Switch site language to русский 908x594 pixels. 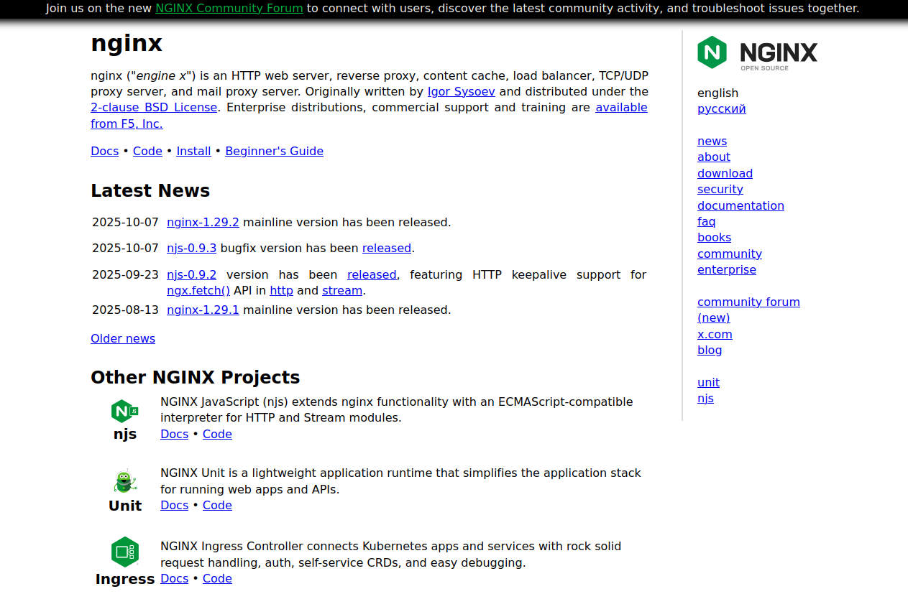pyautogui.click(x=721, y=108)
